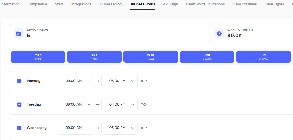Open Monday 05:00 PM end time dropdown

tap(119, 81)
